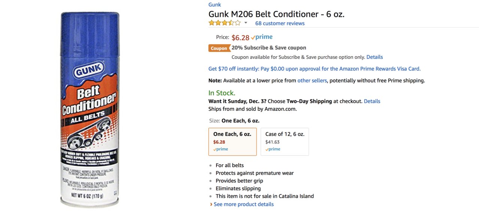
Task: Click Prime badge in Case of 12 option
Action: [273, 149]
